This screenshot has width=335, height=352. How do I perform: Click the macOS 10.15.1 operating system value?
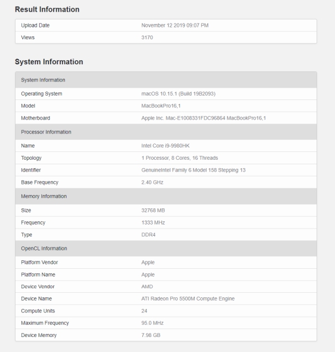(x=178, y=94)
